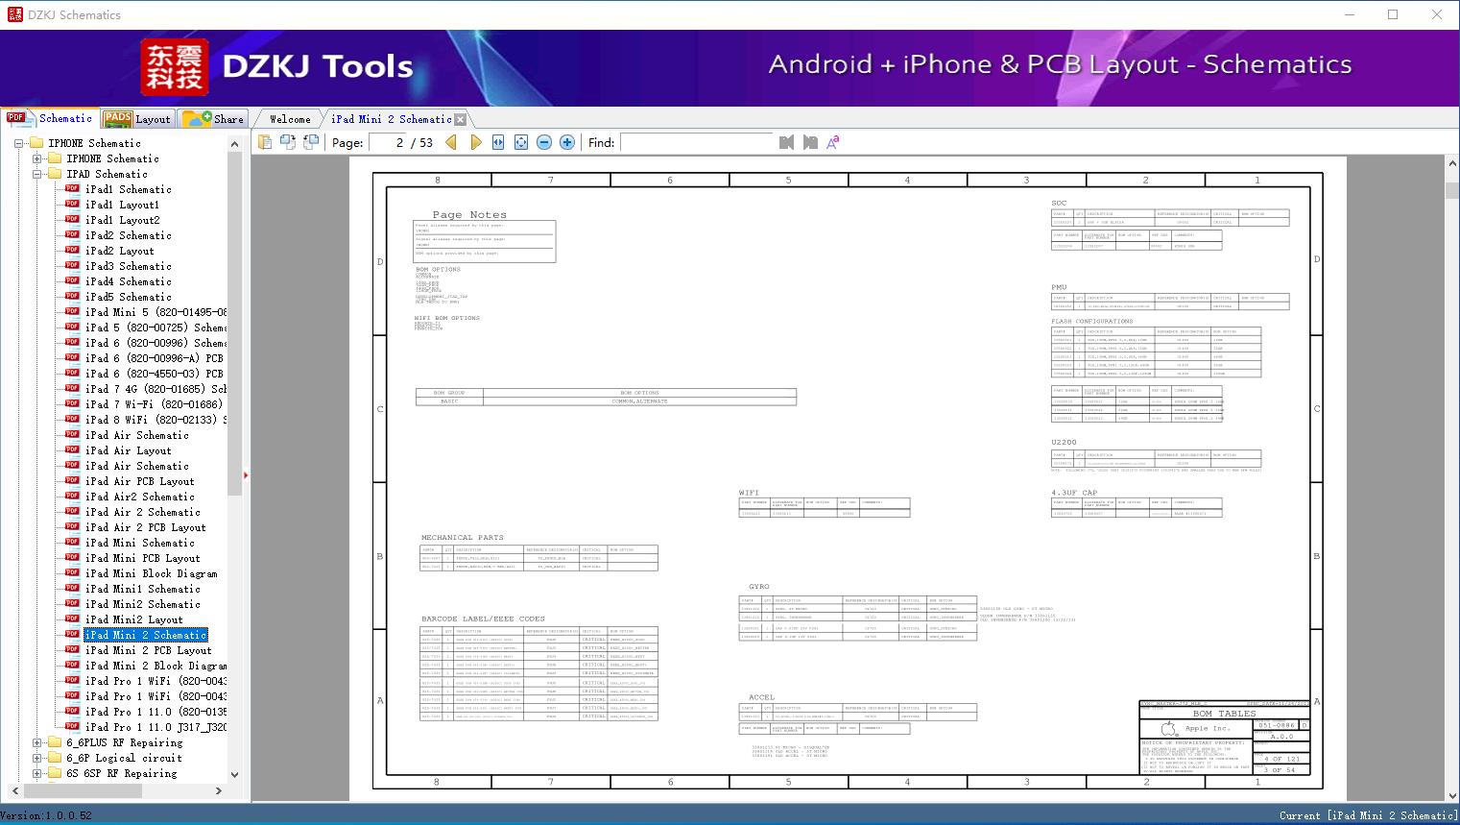1460x825 pixels.
Task: Open iPad Air 2 PCB Layout entry
Action: [x=146, y=527]
